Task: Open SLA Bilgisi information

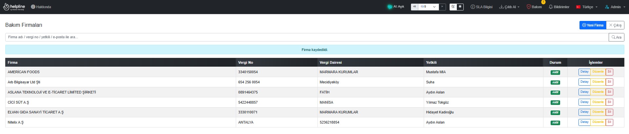Action: point(481,7)
